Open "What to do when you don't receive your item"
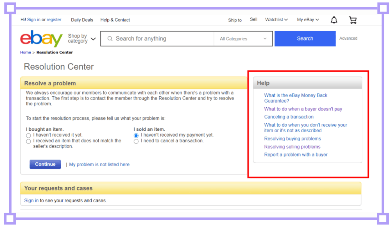390x227 pixels. [x=306, y=128]
